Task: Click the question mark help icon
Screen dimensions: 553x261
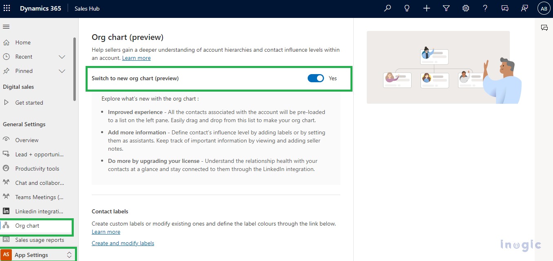Action: point(485,8)
